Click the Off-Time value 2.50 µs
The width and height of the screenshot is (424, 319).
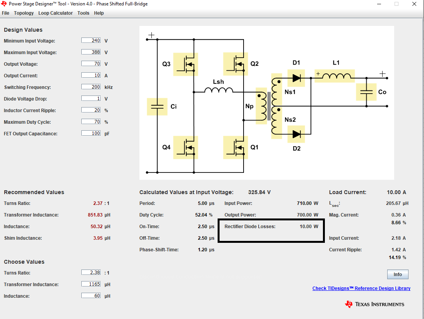click(206, 238)
